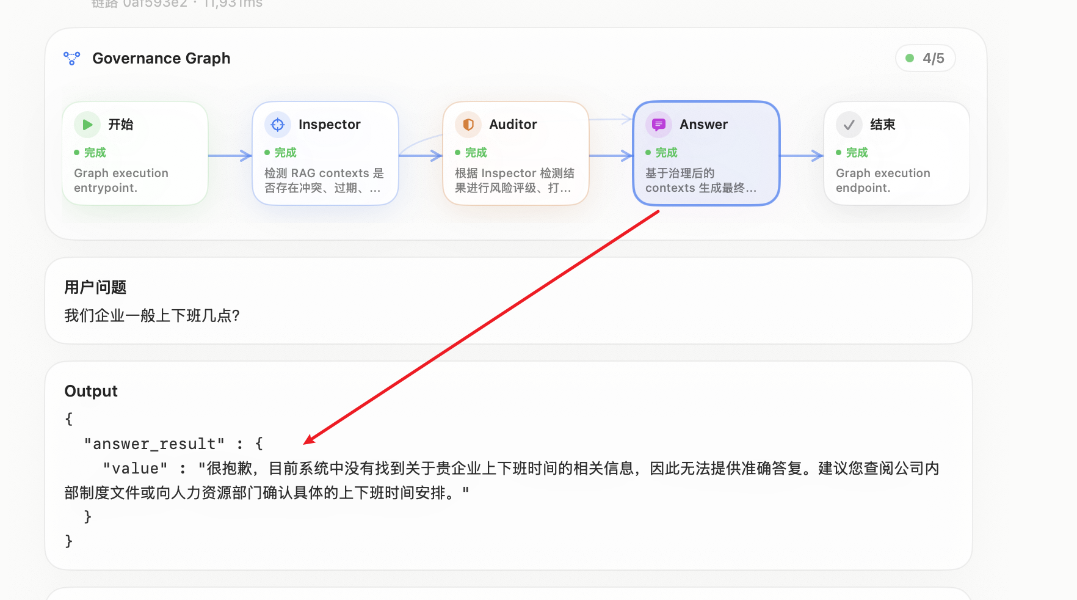1077x600 pixels.
Task: Click the 完成 status on 开始 node
Action: [x=90, y=153]
